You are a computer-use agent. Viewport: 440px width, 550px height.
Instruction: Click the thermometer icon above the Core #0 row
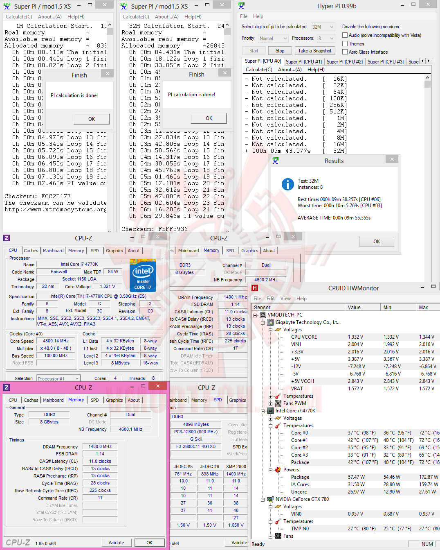[x=278, y=426]
